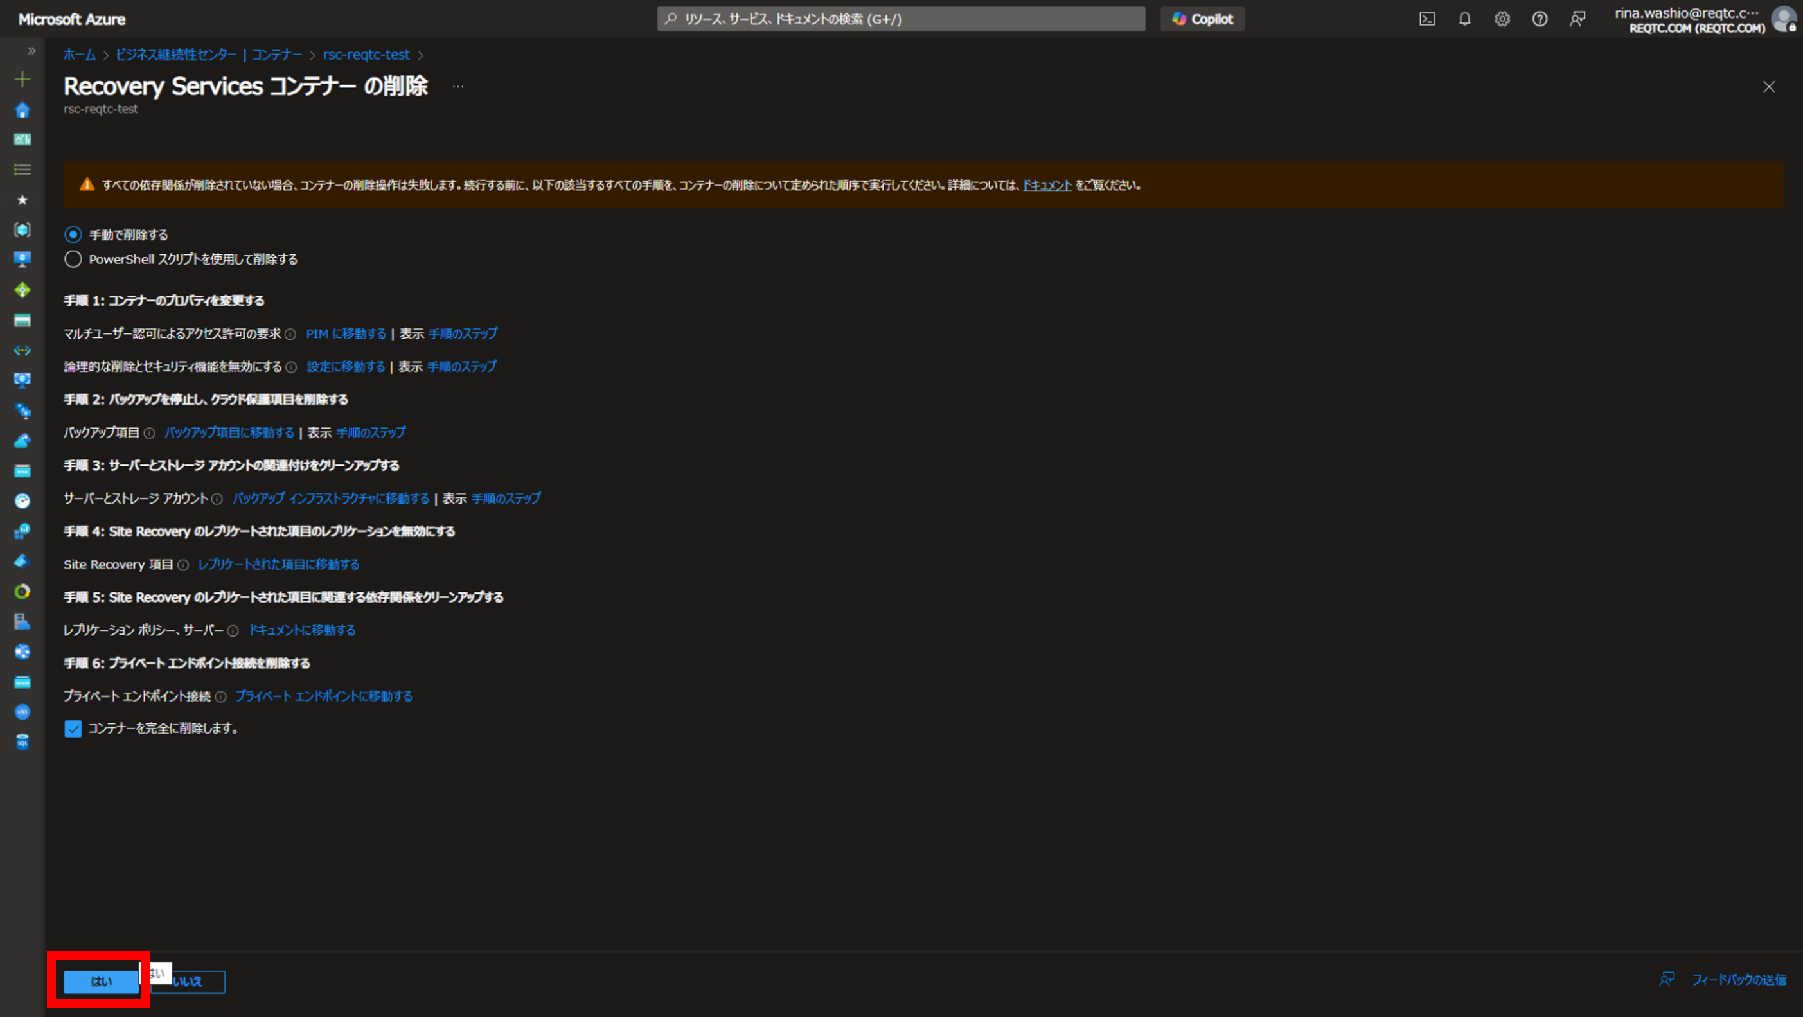The height and width of the screenshot is (1017, 1803).
Task: Click the Microsoft Azure logo text
Action: 72,20
